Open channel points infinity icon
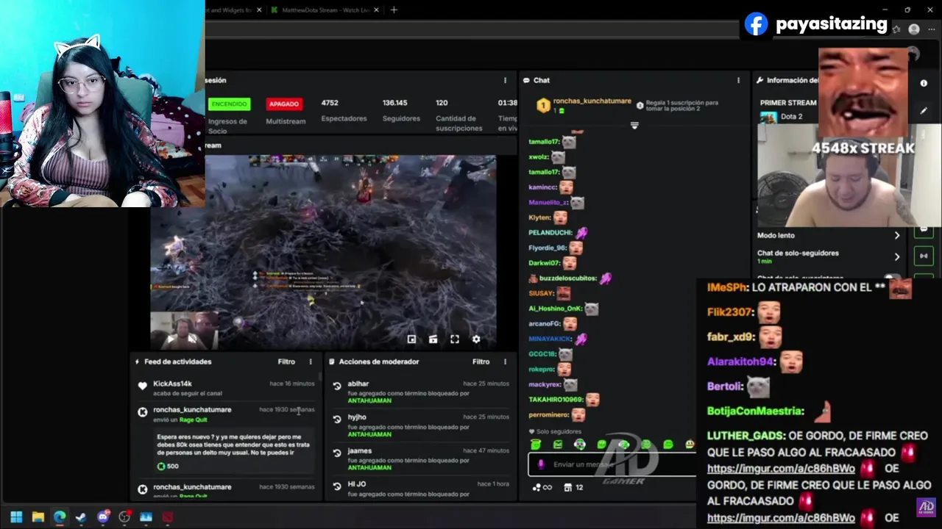The width and height of the screenshot is (942, 529). tap(542, 487)
